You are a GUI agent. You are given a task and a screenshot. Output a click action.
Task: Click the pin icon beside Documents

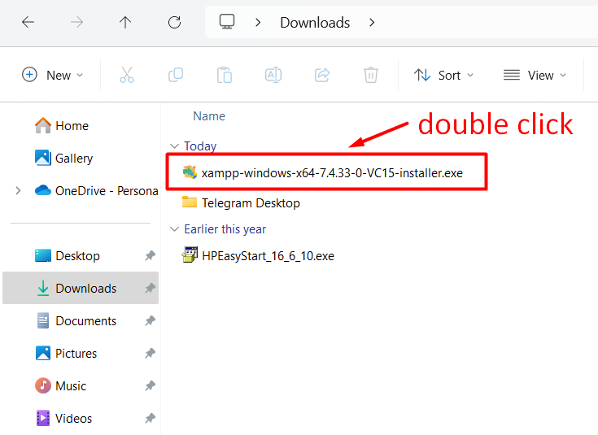[150, 320]
